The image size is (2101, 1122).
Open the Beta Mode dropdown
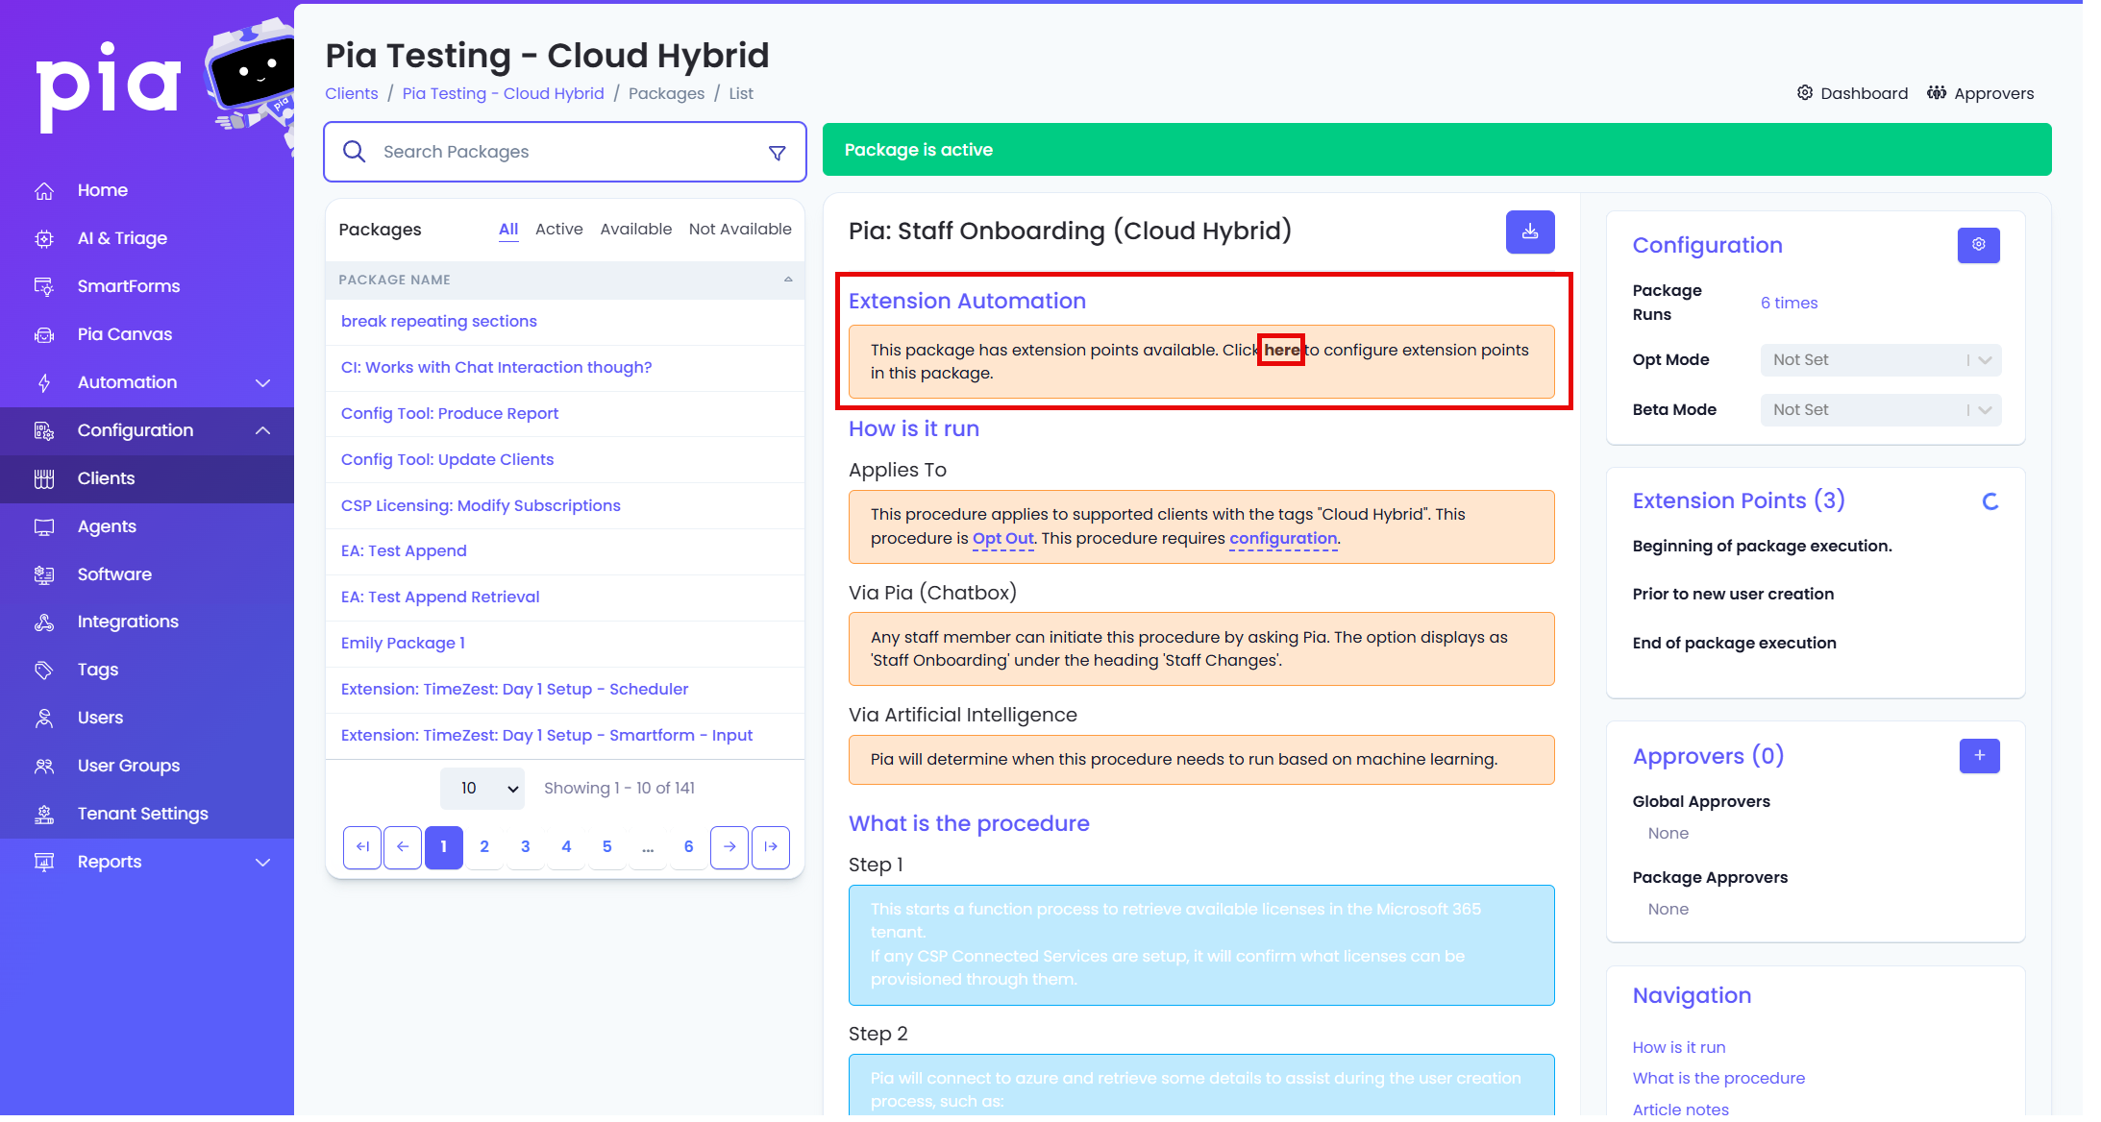click(1881, 410)
